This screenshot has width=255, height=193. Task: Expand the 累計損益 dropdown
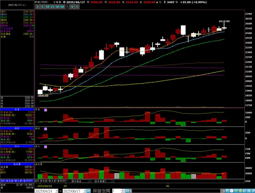coord(90,181)
